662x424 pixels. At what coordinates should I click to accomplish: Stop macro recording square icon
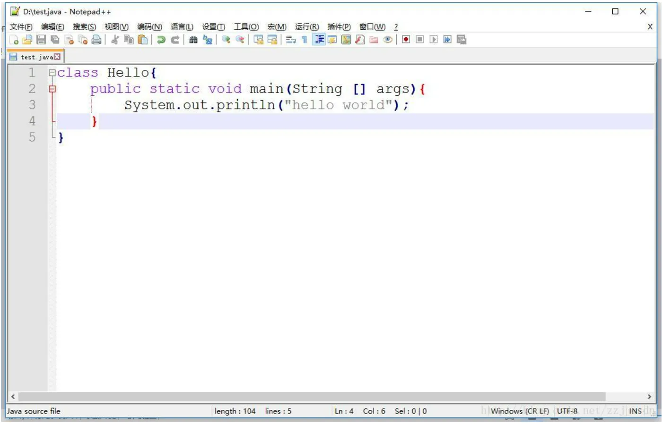pyautogui.click(x=419, y=40)
